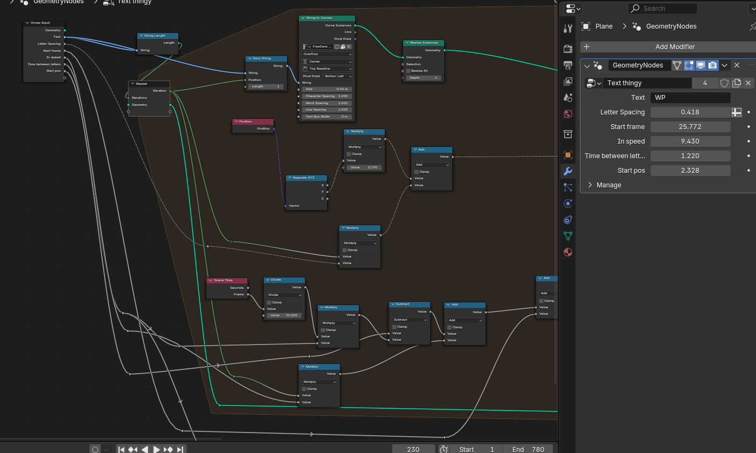
Task: Click the Plane breadcrumb item
Action: 604,26
